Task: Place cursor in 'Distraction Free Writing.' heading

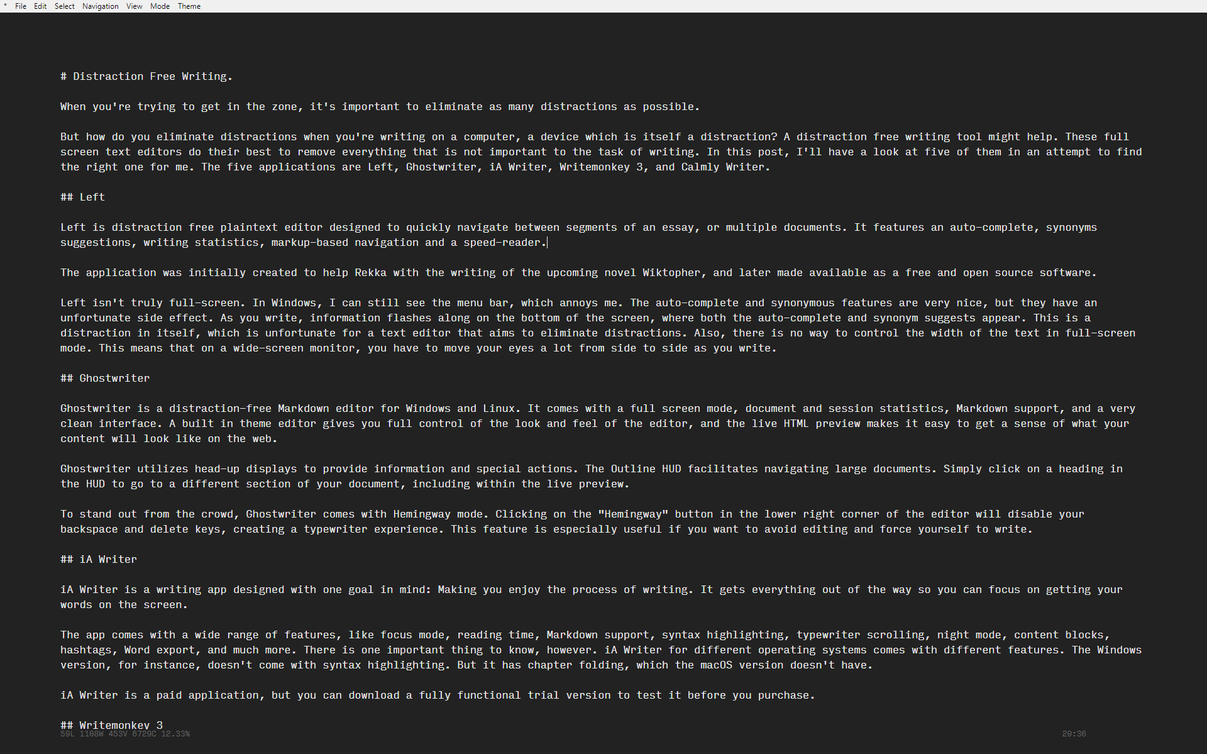Action: (x=153, y=76)
